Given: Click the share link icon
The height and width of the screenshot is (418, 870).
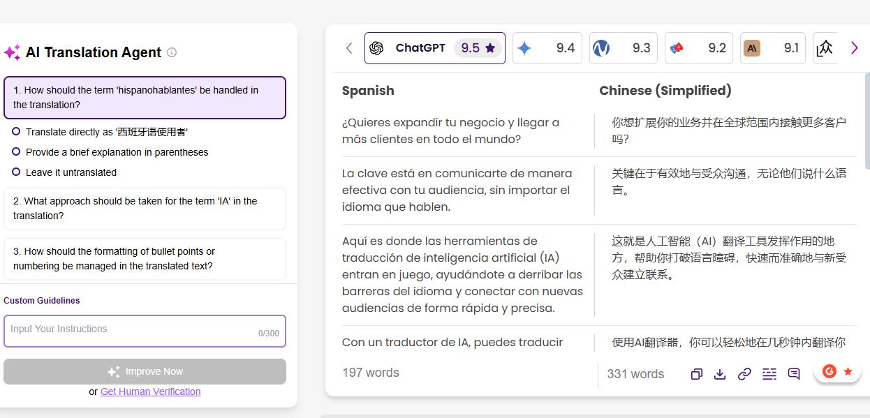Looking at the screenshot, I should 744,374.
